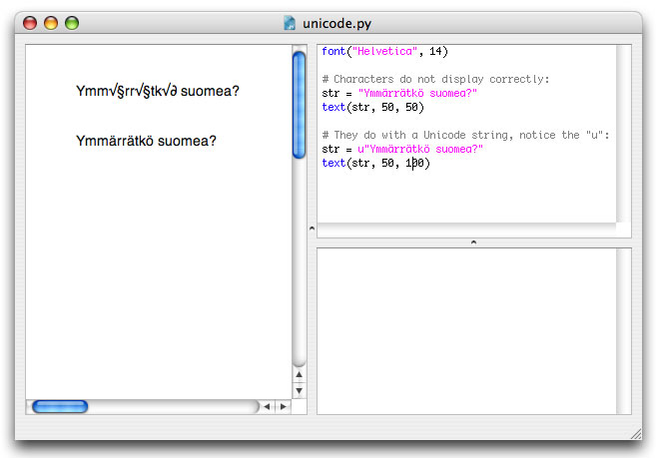Click the font("Helvetica", 14) code line
The width and height of the screenshot is (657, 458).
384,52
